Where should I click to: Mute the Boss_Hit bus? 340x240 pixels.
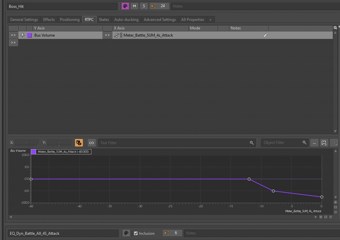pyautogui.click(x=134, y=6)
